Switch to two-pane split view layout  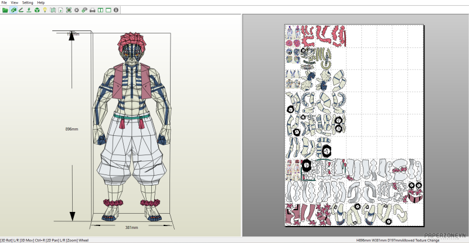click(100, 10)
